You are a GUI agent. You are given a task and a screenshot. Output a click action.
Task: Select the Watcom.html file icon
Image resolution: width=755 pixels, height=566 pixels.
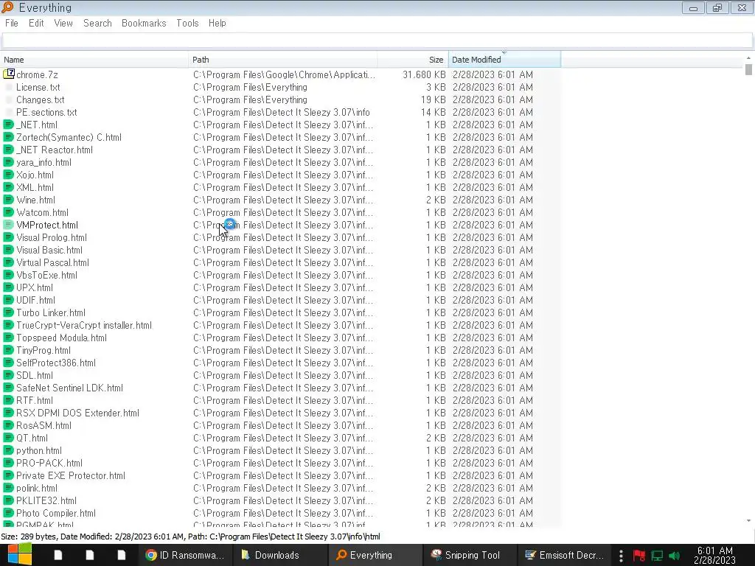[x=9, y=212]
